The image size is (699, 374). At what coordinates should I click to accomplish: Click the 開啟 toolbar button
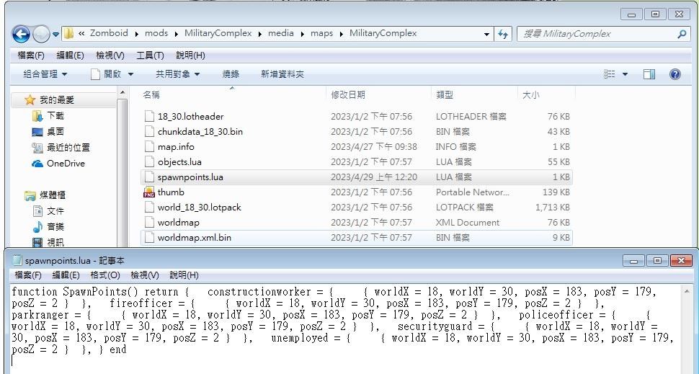(107, 74)
